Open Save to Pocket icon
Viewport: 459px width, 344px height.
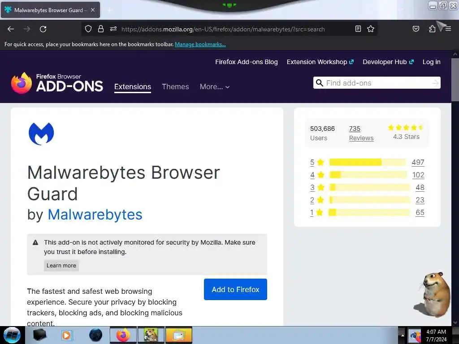coord(416,29)
